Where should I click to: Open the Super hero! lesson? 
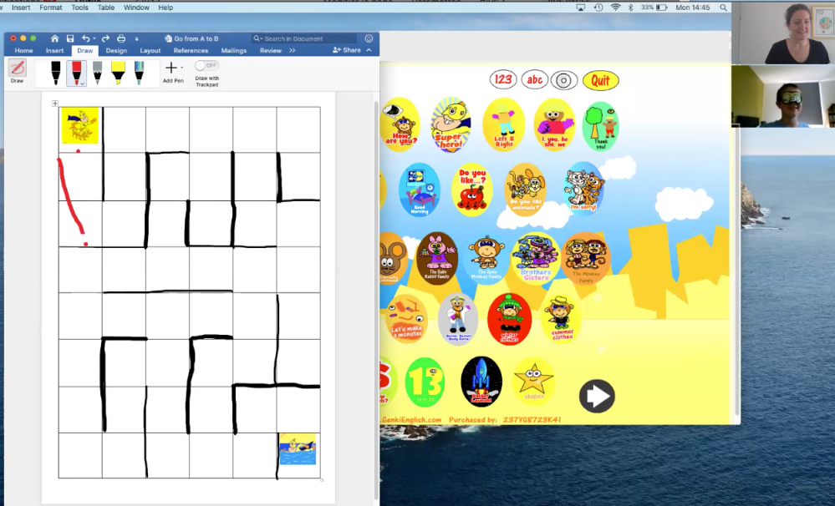(451, 124)
